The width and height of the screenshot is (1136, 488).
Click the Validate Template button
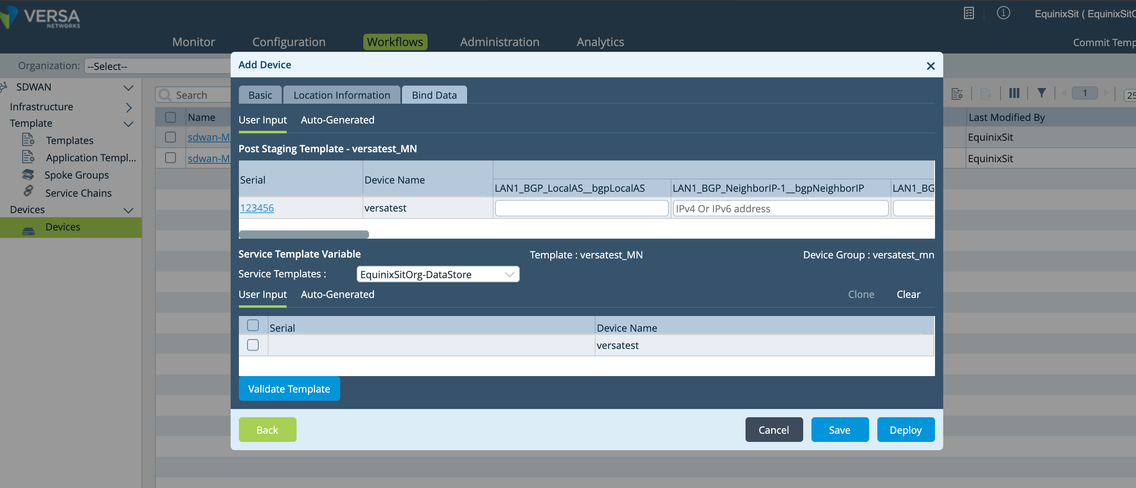tap(289, 388)
